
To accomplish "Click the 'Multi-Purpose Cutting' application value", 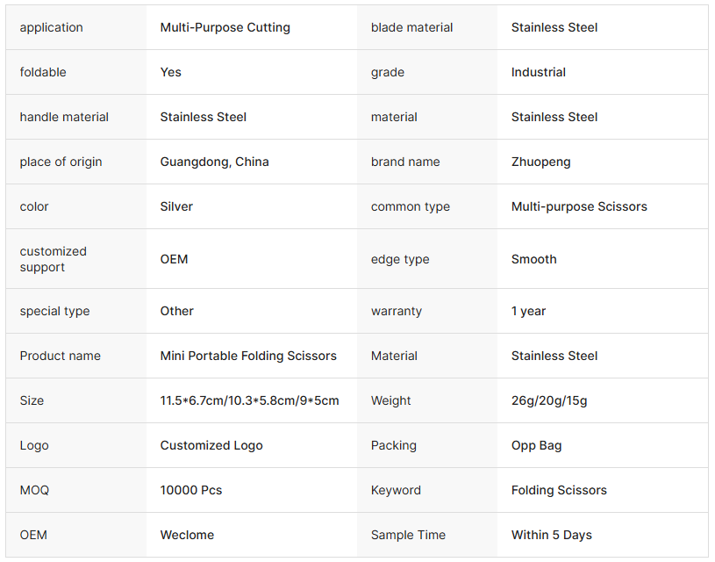I will [225, 27].
